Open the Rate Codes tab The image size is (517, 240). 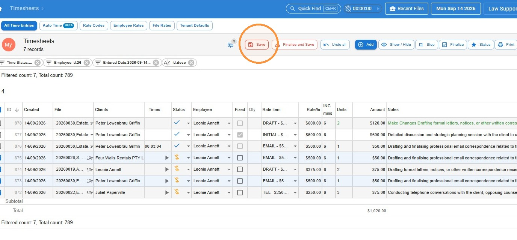(94, 25)
